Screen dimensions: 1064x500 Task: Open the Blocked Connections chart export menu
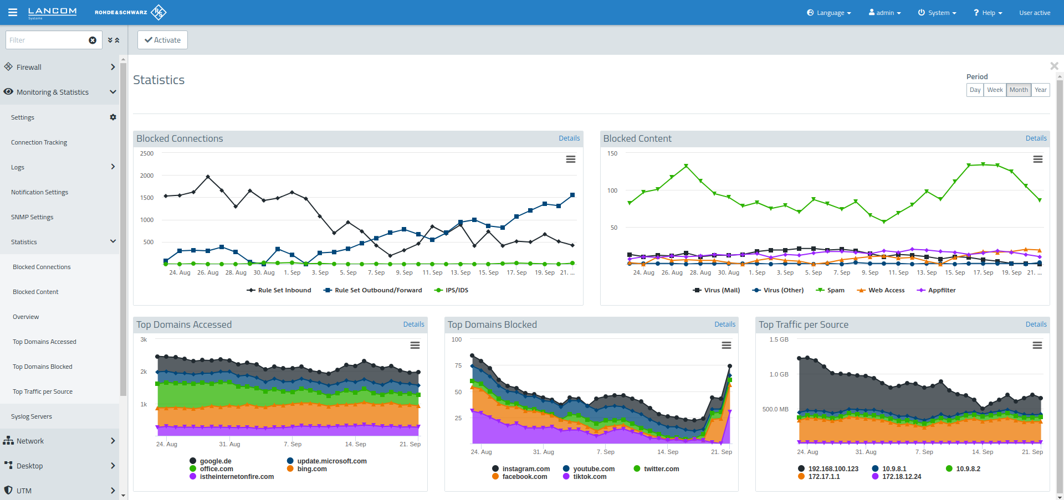point(571,159)
